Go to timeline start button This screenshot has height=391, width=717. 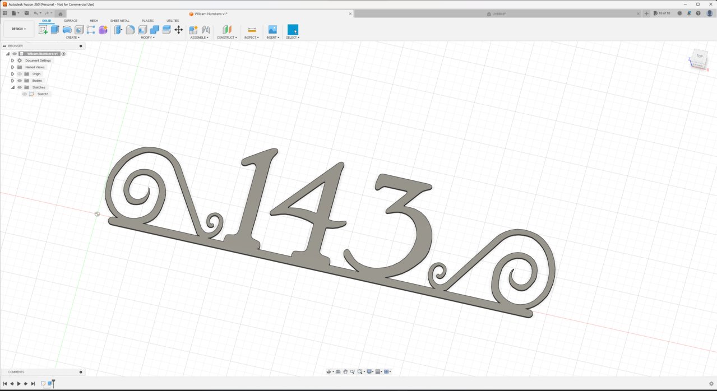5,384
